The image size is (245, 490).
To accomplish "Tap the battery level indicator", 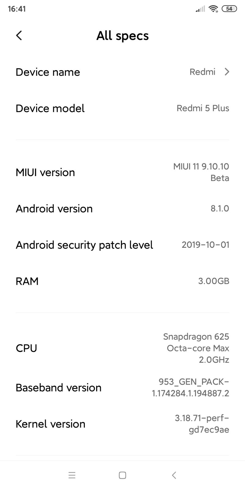I will (x=229, y=9).
